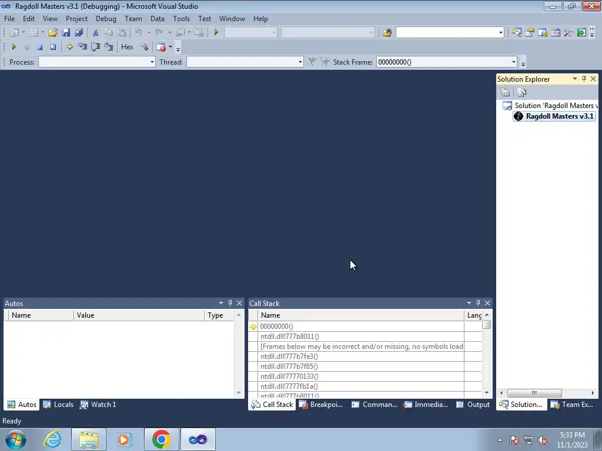
Task: Select ntdll.dll!77770133() call stack frame
Action: click(289, 376)
